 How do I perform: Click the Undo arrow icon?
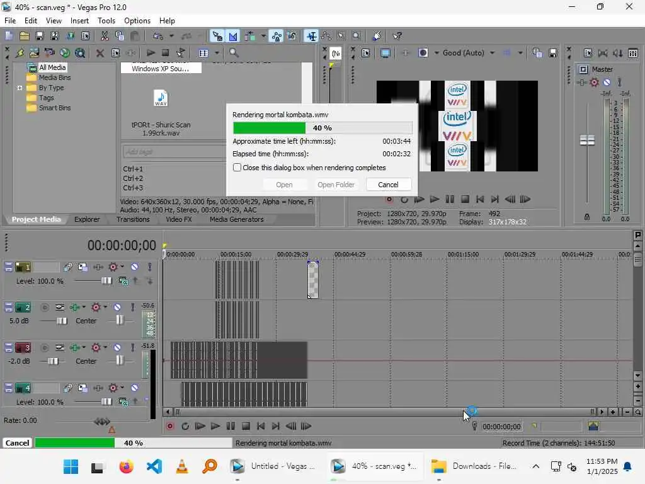point(158,36)
